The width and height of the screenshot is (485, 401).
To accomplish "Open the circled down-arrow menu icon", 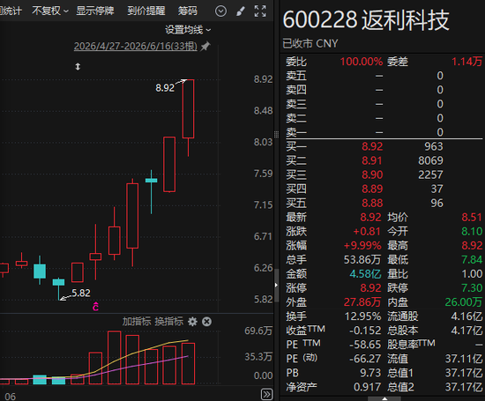I will pyautogui.click(x=220, y=11).
